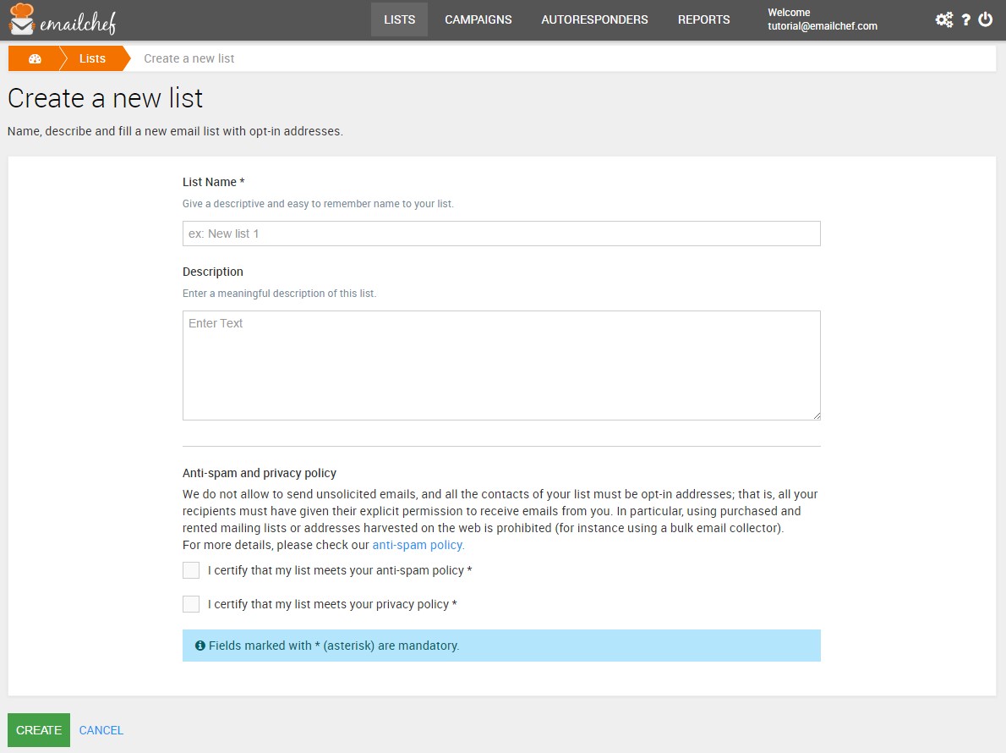The image size is (1006, 753).
Task: Check the anti-spam policy certification box
Action: [x=191, y=570]
